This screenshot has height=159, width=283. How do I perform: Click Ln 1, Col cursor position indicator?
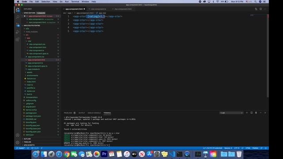pyautogui.click(x=212, y=148)
